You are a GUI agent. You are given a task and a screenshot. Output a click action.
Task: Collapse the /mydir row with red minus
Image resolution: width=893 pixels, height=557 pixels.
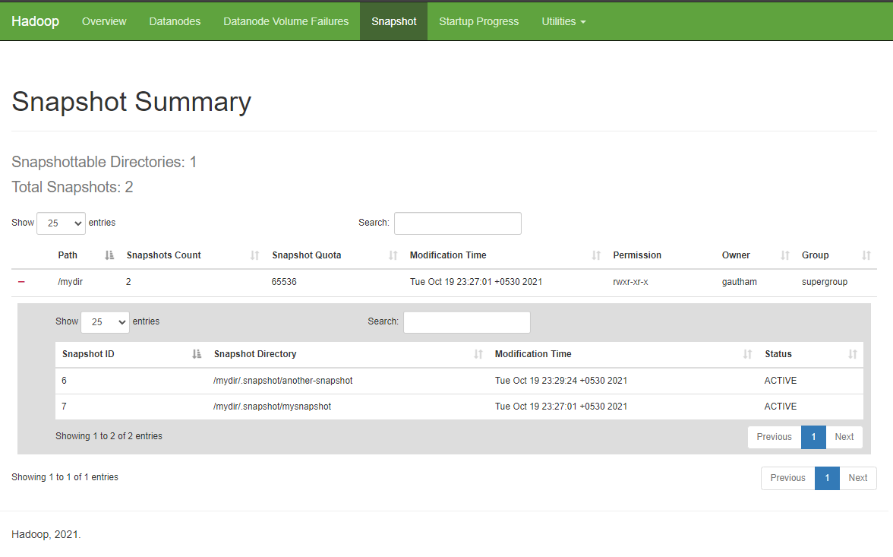point(21,282)
